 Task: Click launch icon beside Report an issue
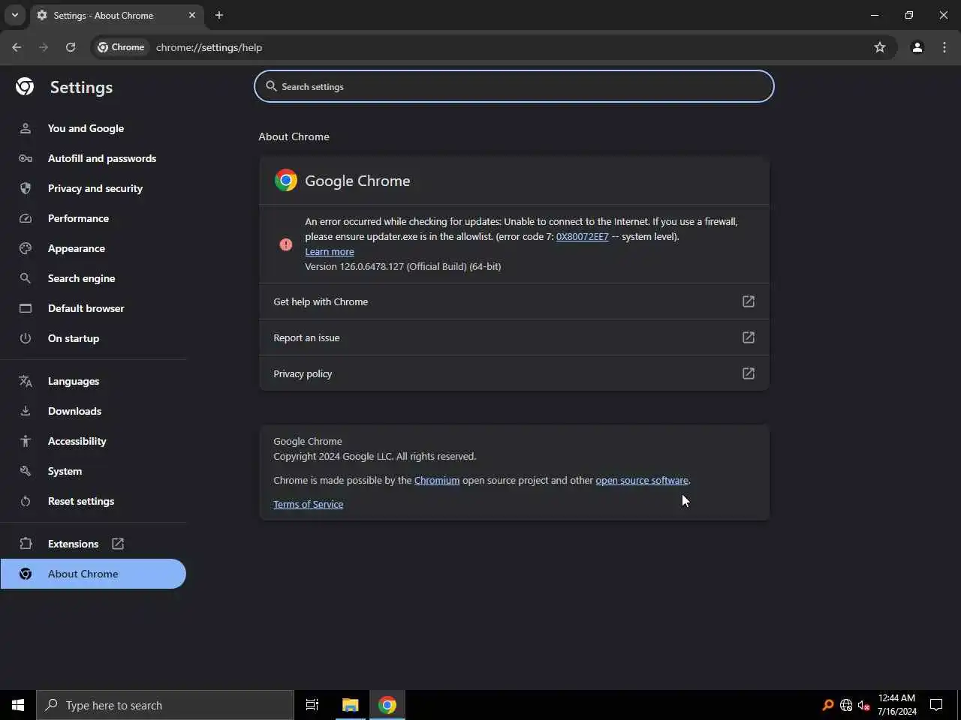click(x=749, y=337)
